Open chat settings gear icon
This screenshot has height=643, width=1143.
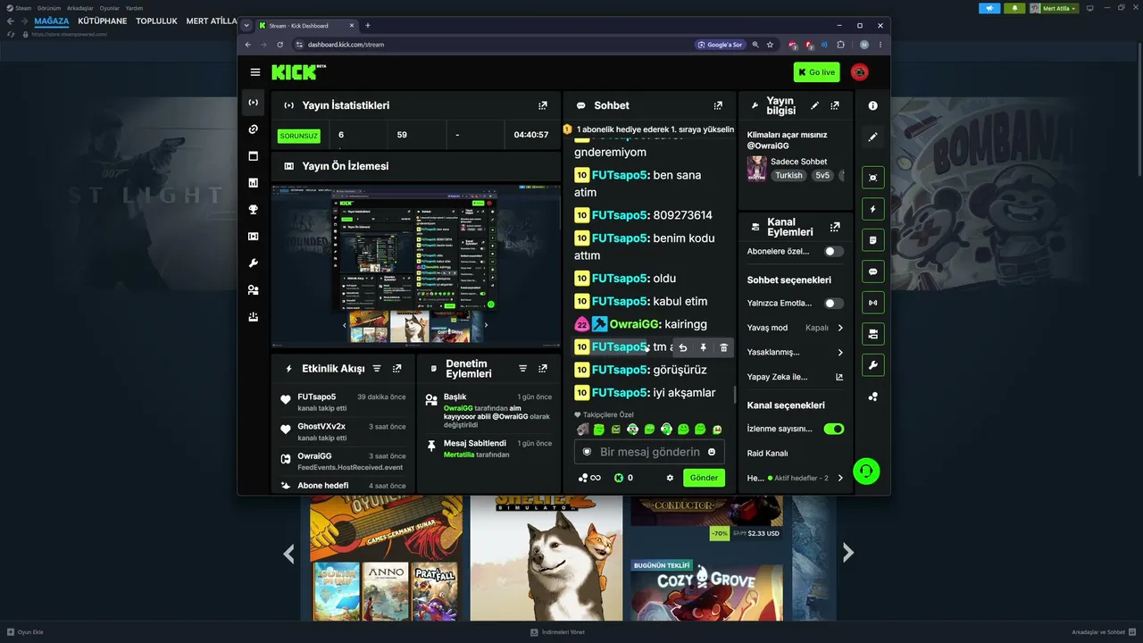pyautogui.click(x=670, y=478)
